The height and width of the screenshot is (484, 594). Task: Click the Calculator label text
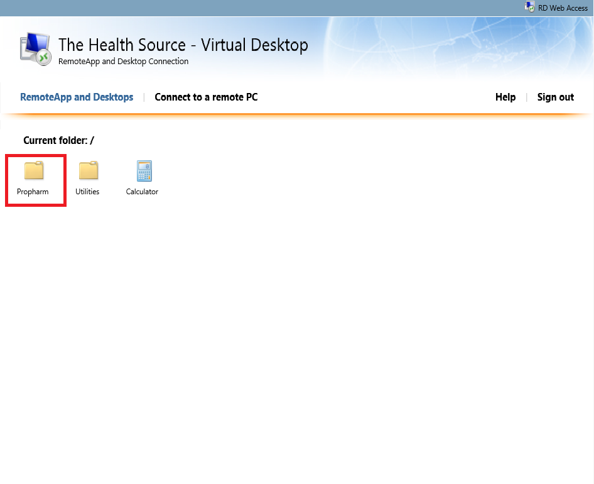tap(142, 192)
